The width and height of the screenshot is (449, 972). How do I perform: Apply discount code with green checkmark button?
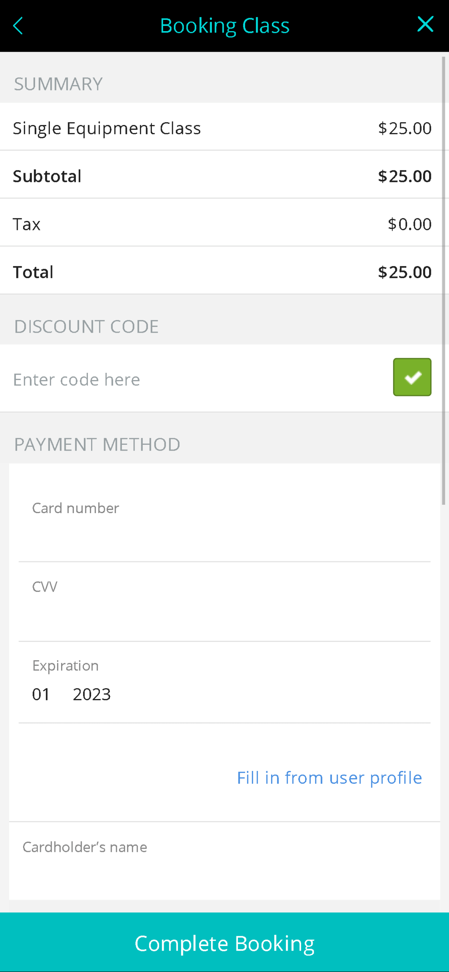tap(412, 377)
